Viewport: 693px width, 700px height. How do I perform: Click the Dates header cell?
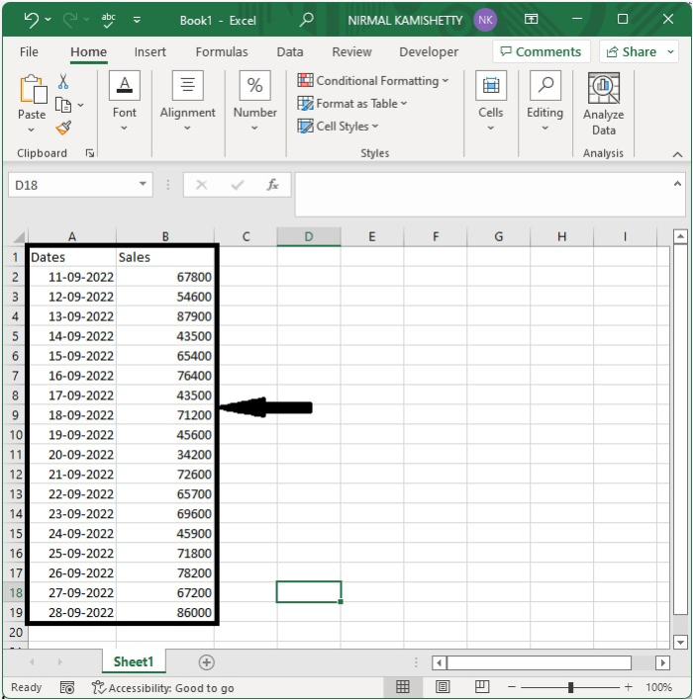point(72,258)
